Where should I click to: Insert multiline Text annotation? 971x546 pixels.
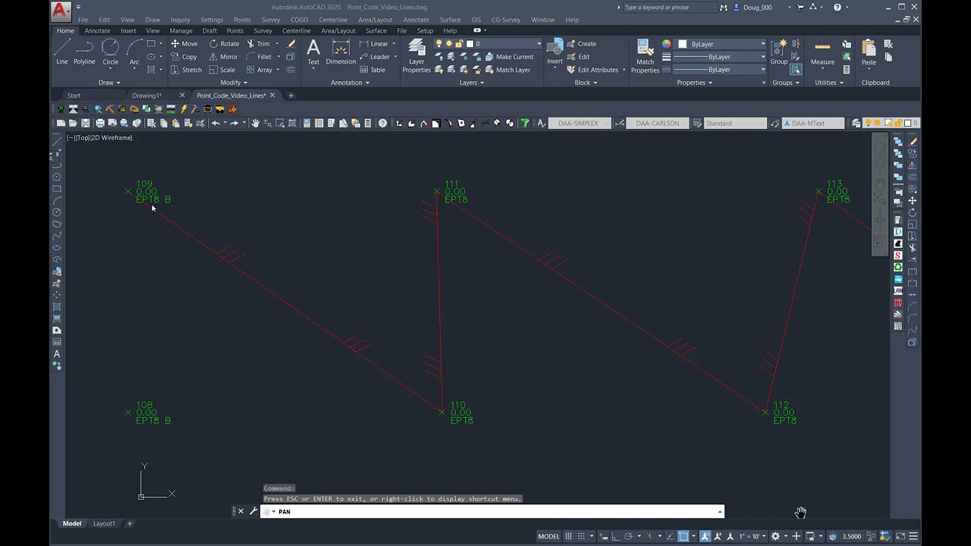coord(313,52)
